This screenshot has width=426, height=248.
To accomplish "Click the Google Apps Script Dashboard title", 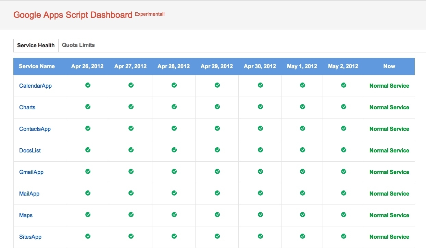I will [x=73, y=15].
